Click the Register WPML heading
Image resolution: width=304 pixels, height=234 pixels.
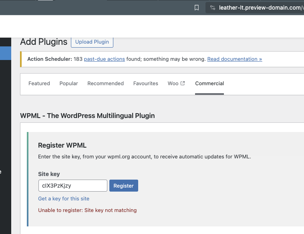[x=62, y=145]
